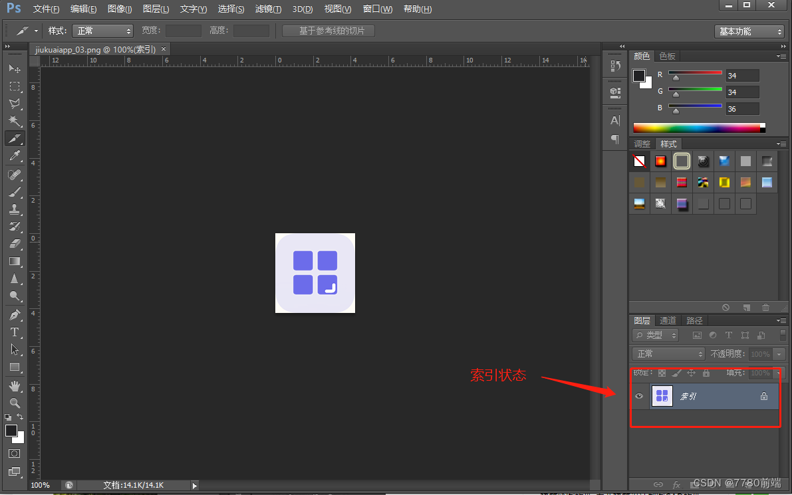Toggle lock position in Layers panel
Image resolution: width=792 pixels, height=495 pixels.
pos(691,373)
